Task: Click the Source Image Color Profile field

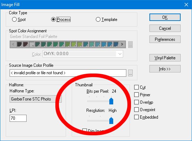Action: (x=68, y=73)
